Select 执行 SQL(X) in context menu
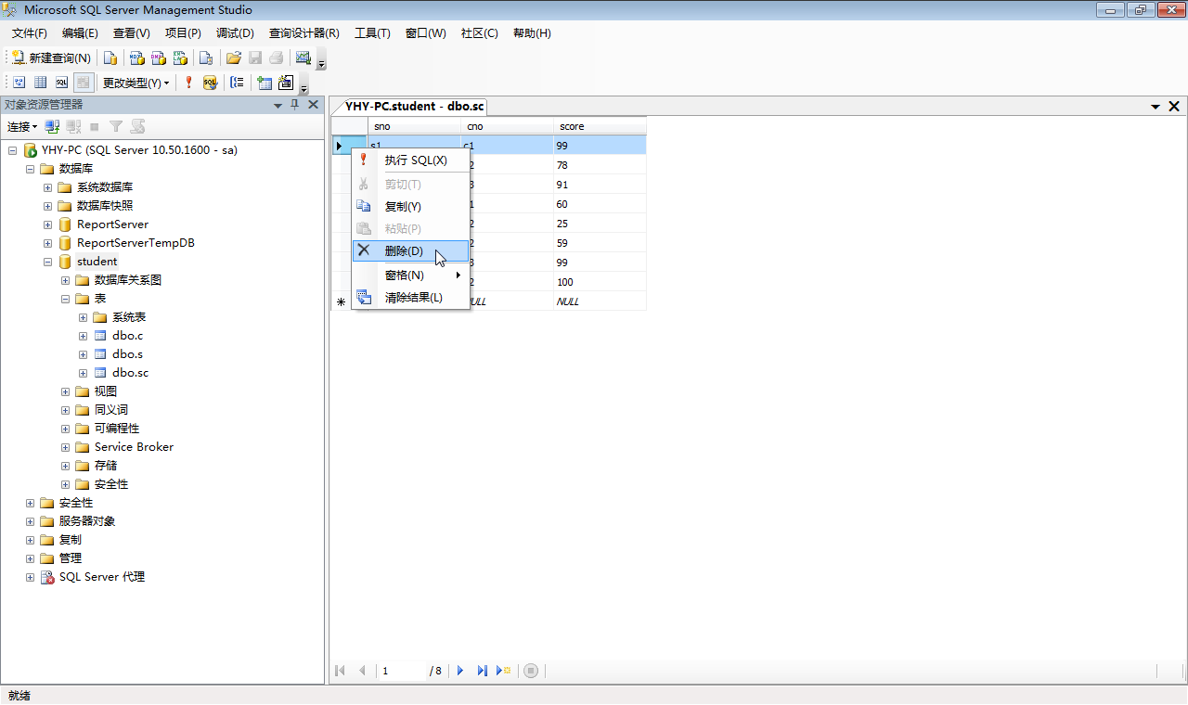1188x705 pixels. tap(411, 160)
